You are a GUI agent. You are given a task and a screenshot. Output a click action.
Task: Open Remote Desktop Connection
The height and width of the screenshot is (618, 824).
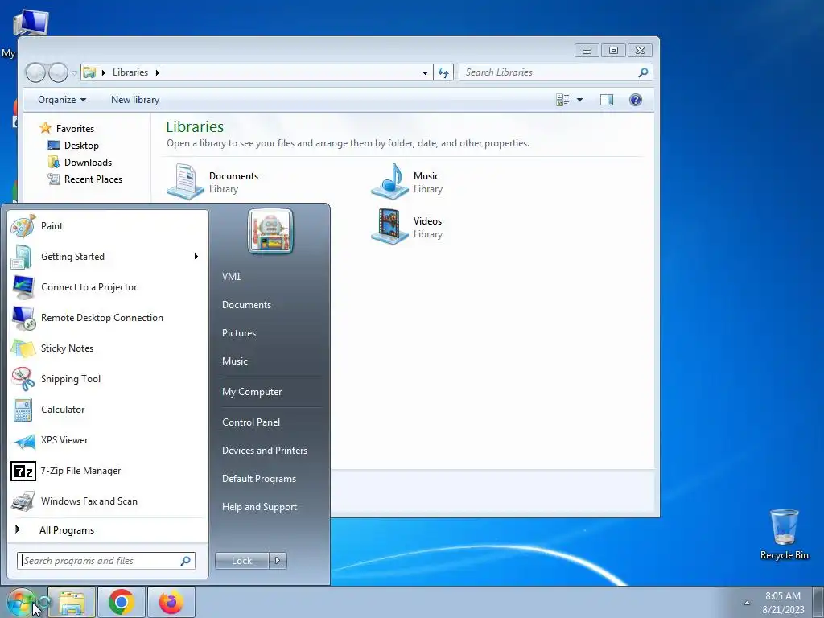107,318
